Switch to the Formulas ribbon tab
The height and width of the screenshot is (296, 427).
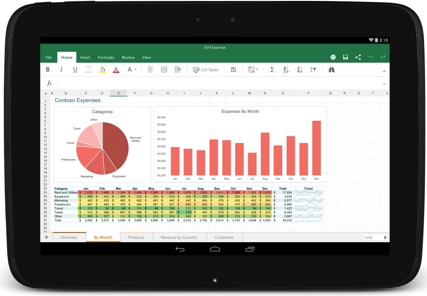click(x=106, y=57)
